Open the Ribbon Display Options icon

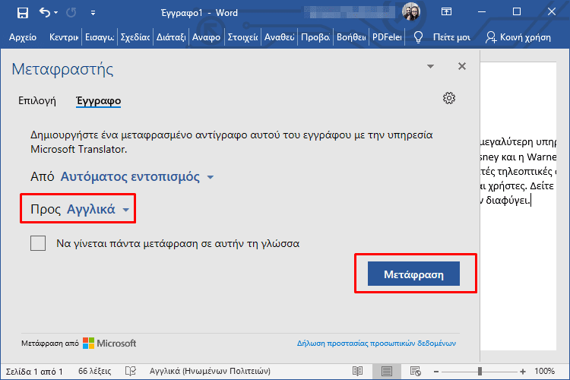tap(446, 12)
